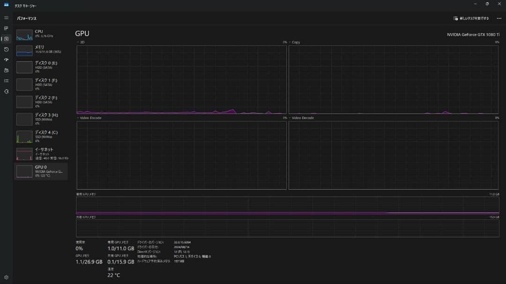Open the Services page icon
The height and width of the screenshot is (284, 506).
click(6, 91)
